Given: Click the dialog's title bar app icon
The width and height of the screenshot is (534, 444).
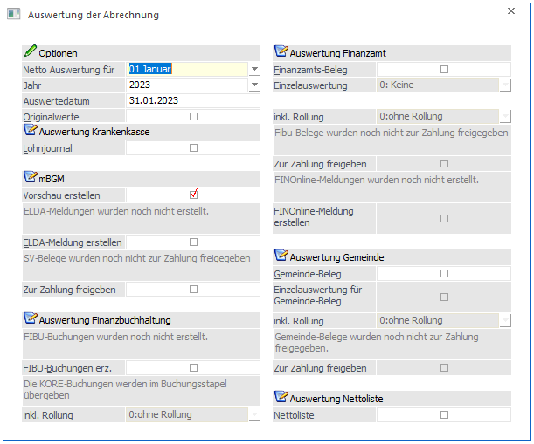Looking at the screenshot, I should click(x=13, y=15).
